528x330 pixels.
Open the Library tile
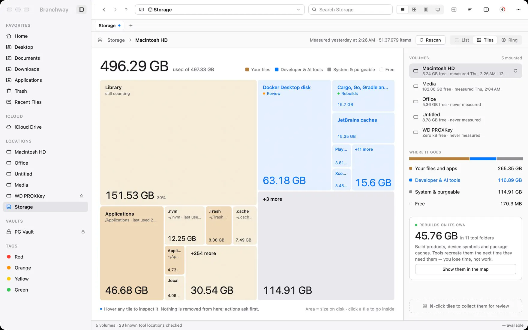pos(178,142)
